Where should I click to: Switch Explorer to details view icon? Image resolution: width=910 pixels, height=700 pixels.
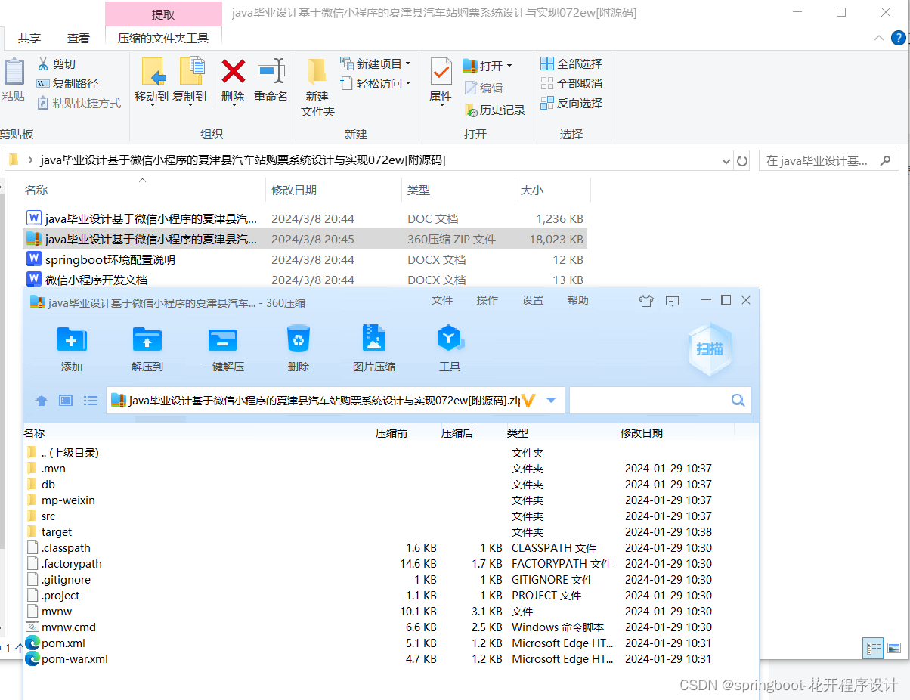pos(874,648)
